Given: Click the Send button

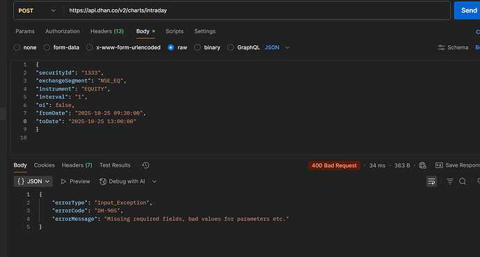Looking at the screenshot, I should click(467, 10).
